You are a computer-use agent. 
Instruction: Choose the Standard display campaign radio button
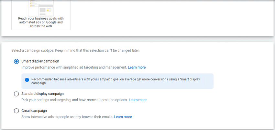coord(16,94)
